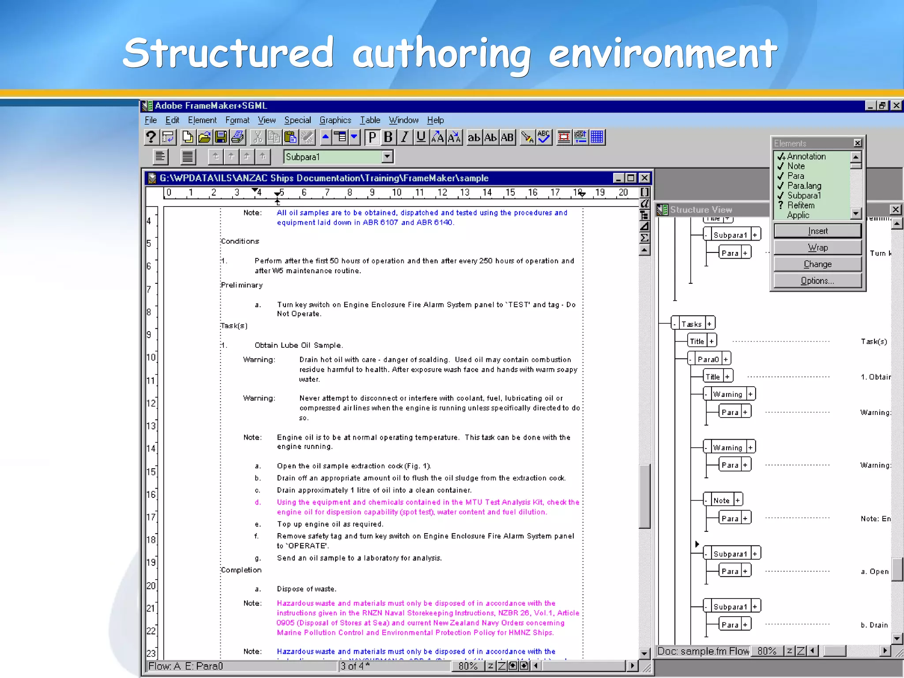Screen dimensions: 904x678
Task: Insert anchored frame with red frame icon
Action: coord(564,137)
